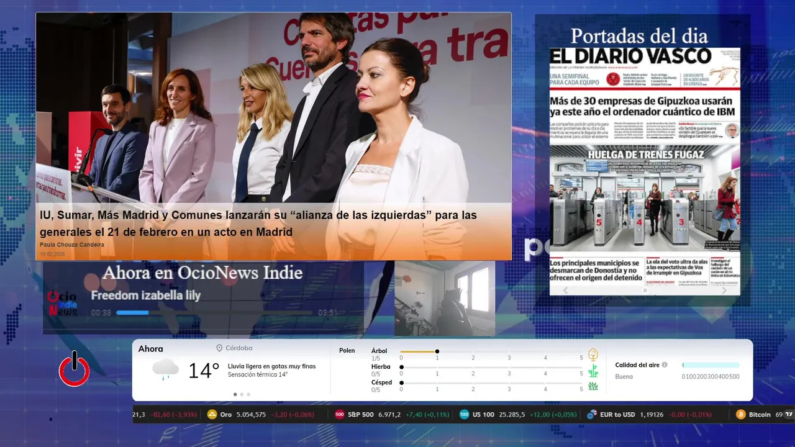Click the US 100 ticker icon
The height and width of the screenshot is (447, 795).
point(464,415)
